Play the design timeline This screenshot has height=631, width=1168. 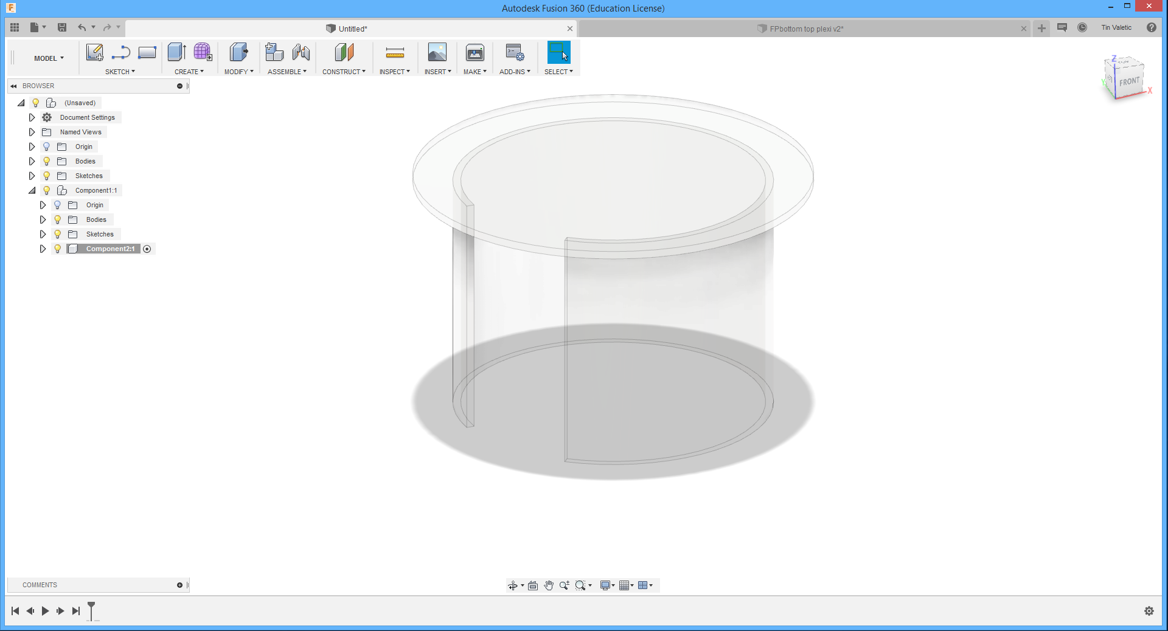click(45, 611)
